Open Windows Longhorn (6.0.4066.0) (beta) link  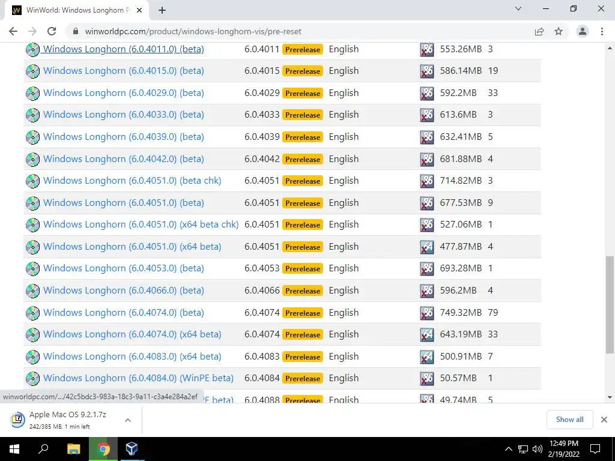(124, 291)
